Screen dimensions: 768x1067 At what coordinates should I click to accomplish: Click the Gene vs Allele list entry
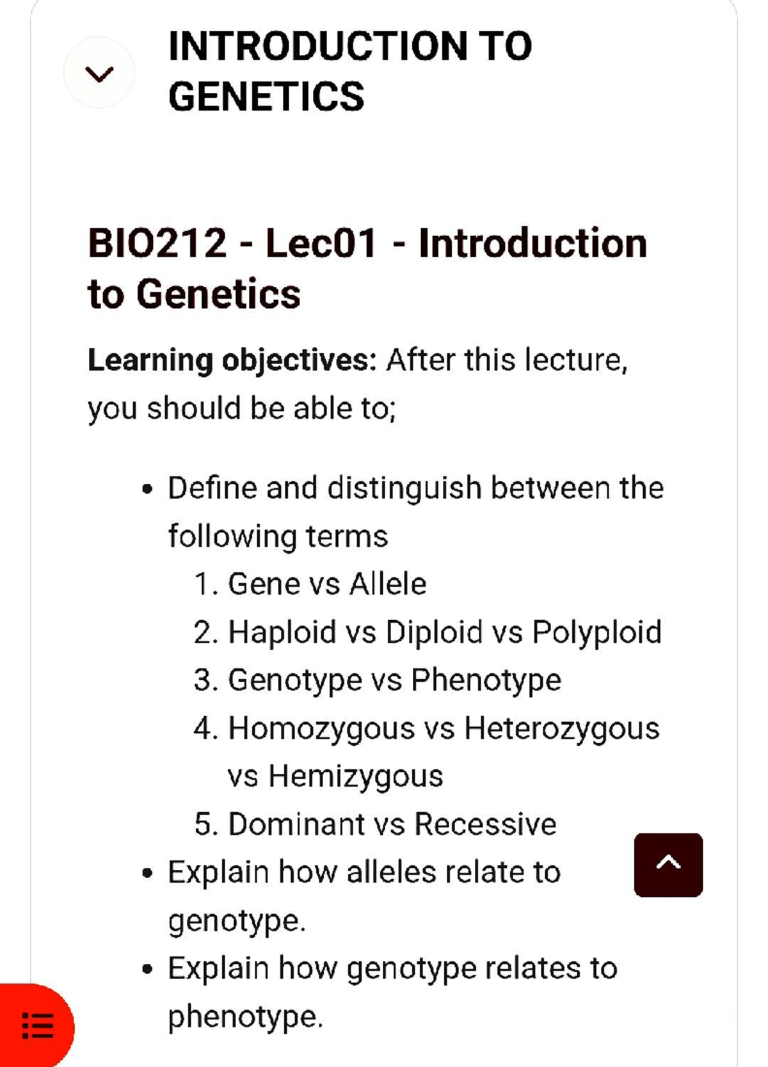pyautogui.click(x=310, y=583)
